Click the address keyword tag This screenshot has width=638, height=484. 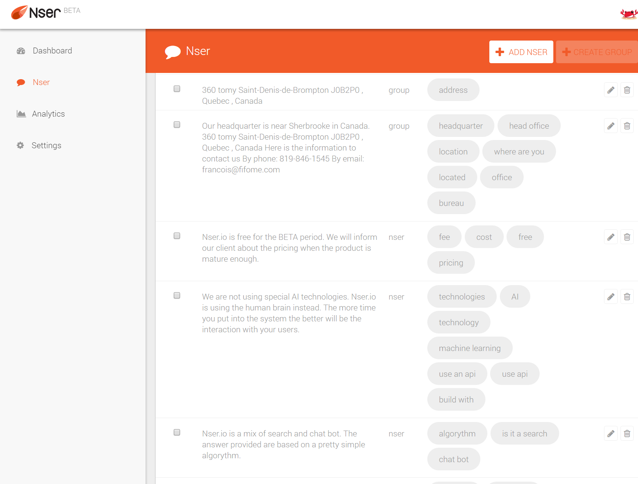pyautogui.click(x=453, y=90)
